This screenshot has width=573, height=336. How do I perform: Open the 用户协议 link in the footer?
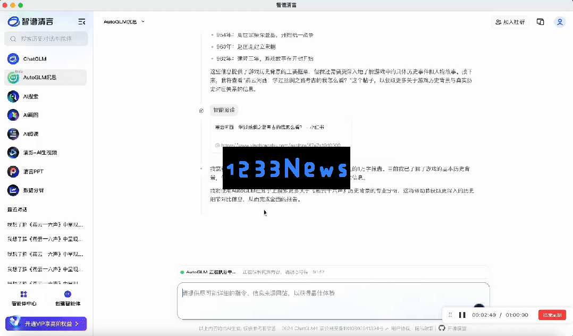401,329
